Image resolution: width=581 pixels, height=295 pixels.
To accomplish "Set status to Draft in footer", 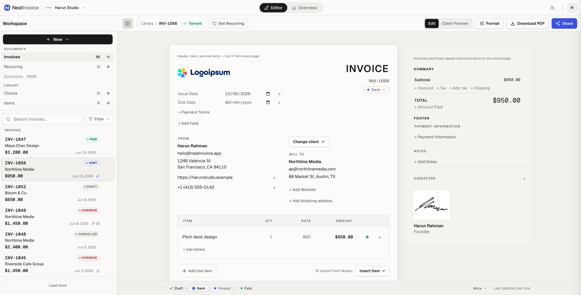I will point(176,288).
